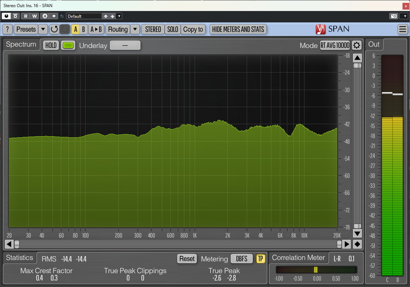This screenshot has width=410, height=287.
Task: Toggle spectrum HOLD button
Action: pyautogui.click(x=51, y=46)
